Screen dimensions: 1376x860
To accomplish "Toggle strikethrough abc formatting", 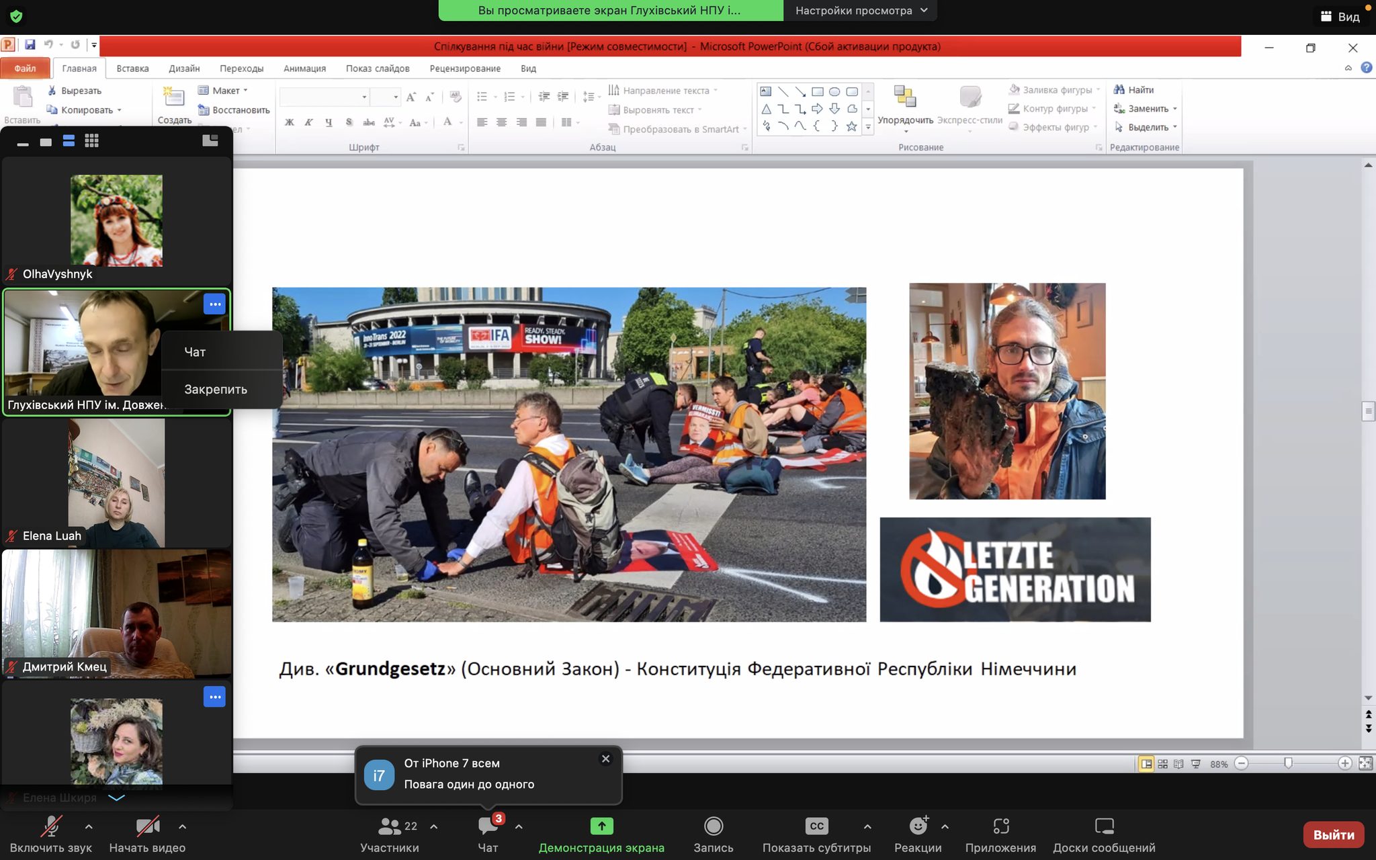I will pyautogui.click(x=369, y=122).
